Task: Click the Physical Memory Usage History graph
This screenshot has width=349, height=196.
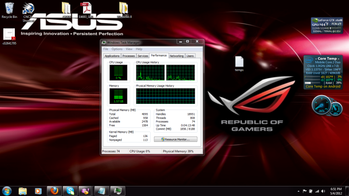Action: (166, 96)
